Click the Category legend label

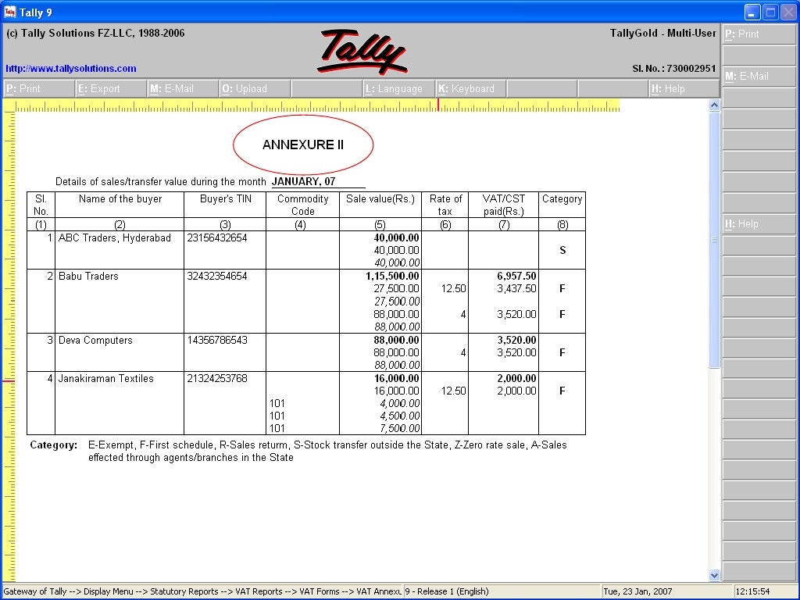click(x=54, y=445)
